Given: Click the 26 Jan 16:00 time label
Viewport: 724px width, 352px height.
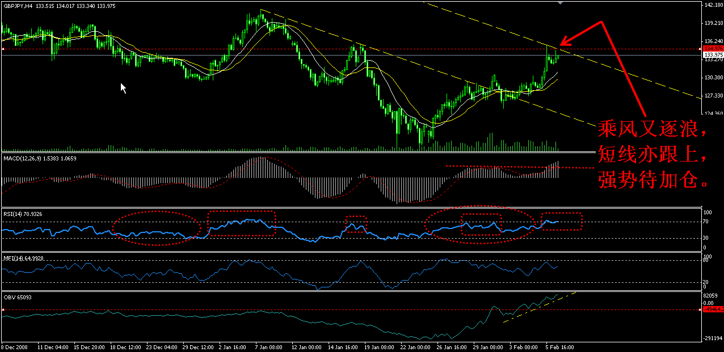Looking at the screenshot, I should click(451, 346).
